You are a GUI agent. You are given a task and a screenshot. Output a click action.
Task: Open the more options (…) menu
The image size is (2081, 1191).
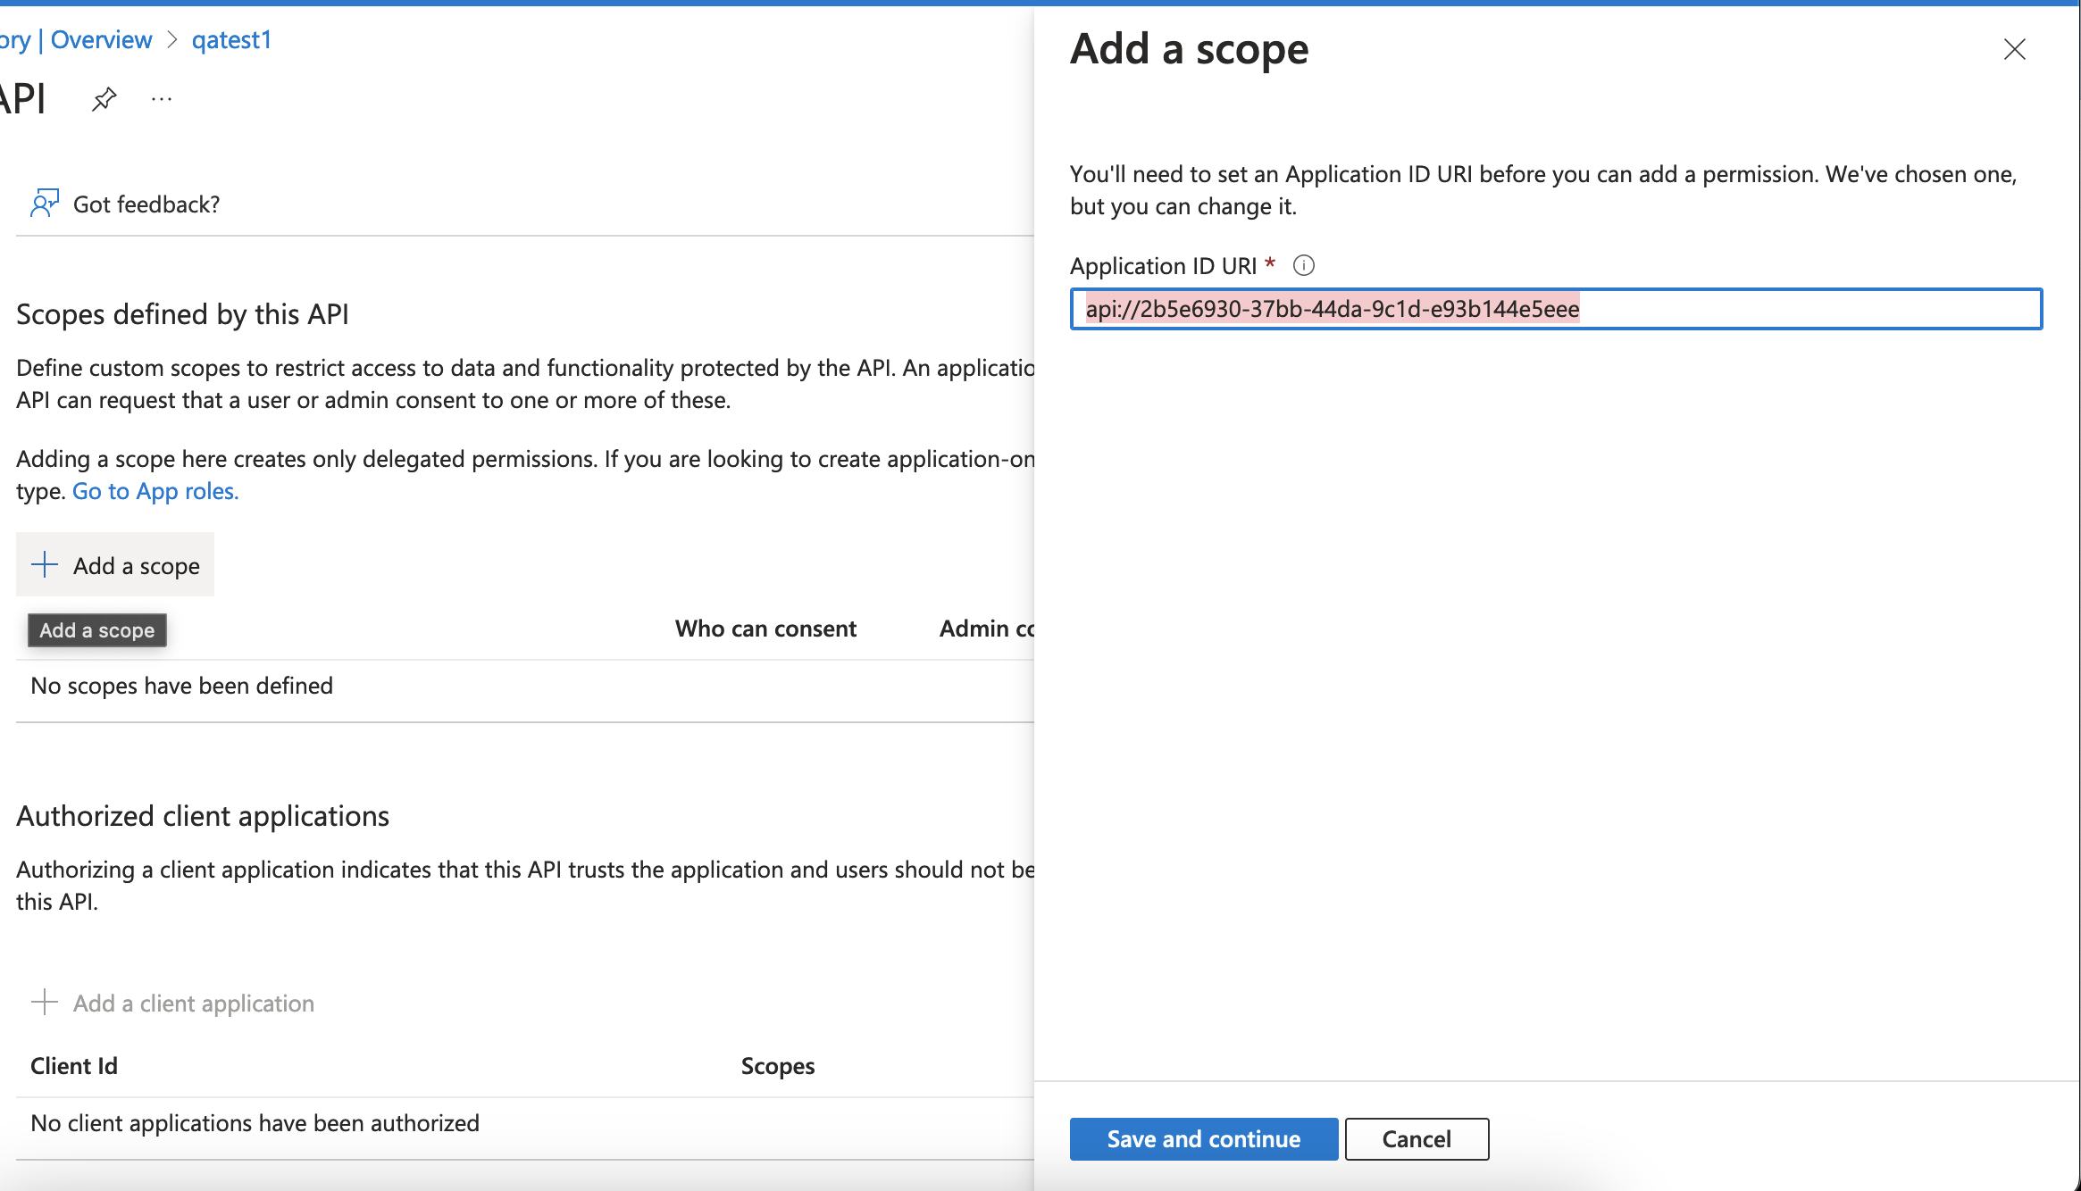click(x=161, y=99)
